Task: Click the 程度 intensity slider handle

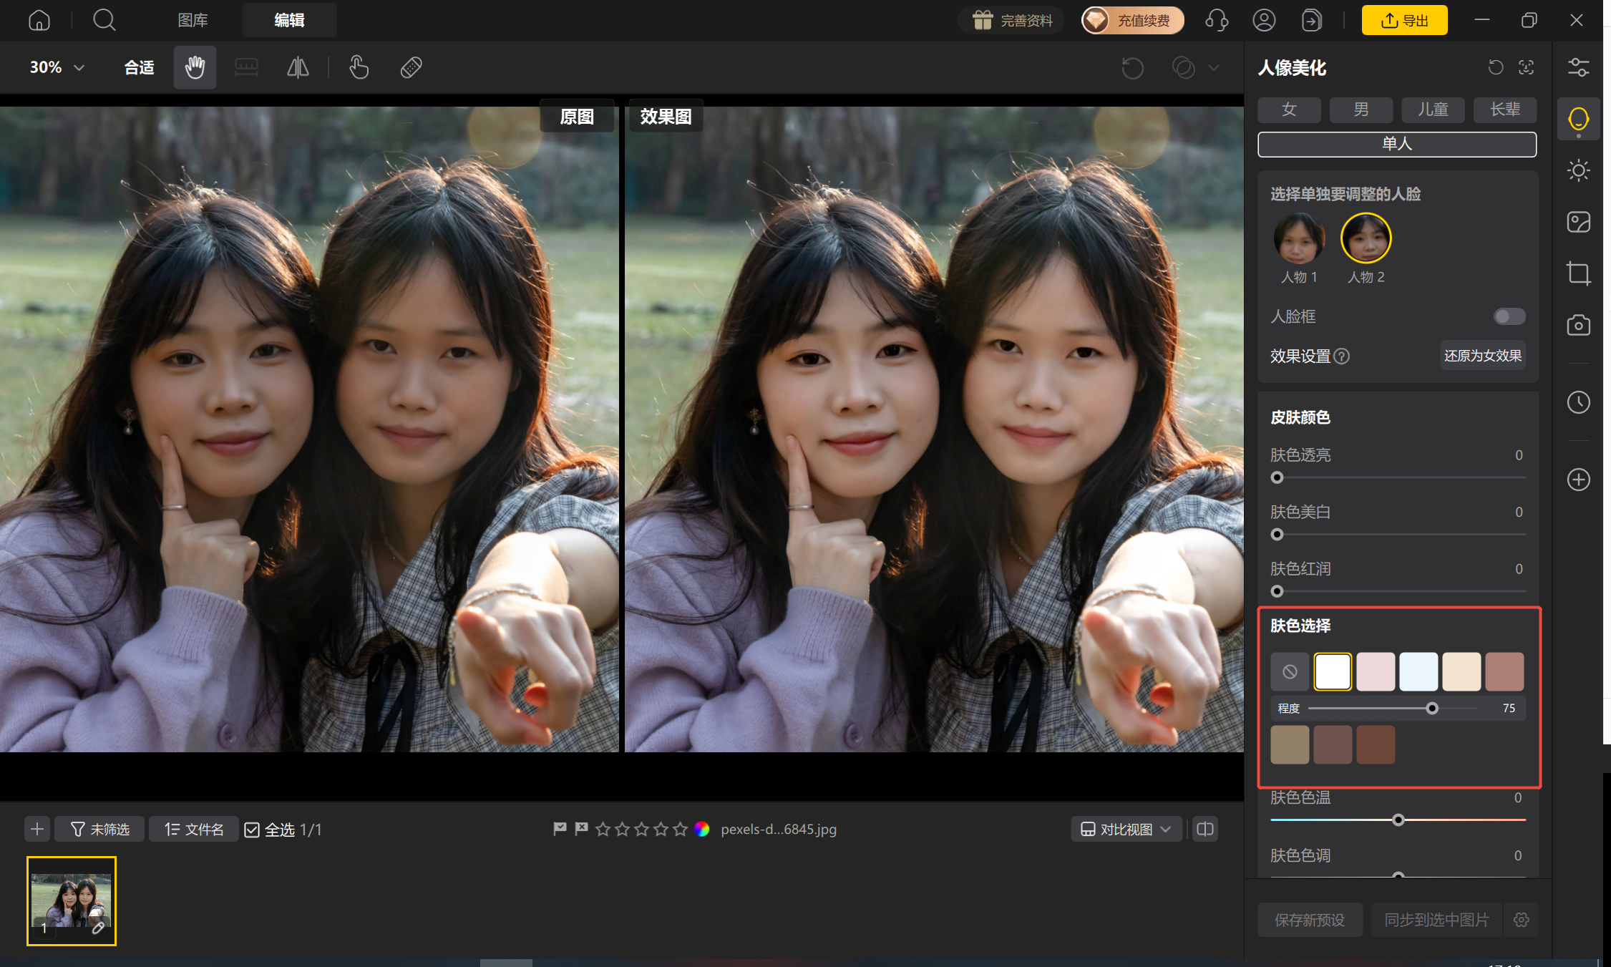Action: pyautogui.click(x=1432, y=709)
